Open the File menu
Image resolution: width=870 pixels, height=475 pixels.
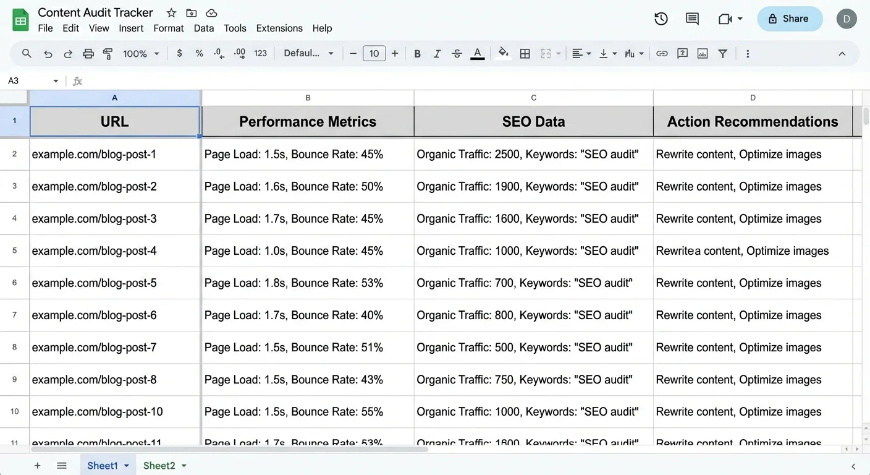point(45,28)
